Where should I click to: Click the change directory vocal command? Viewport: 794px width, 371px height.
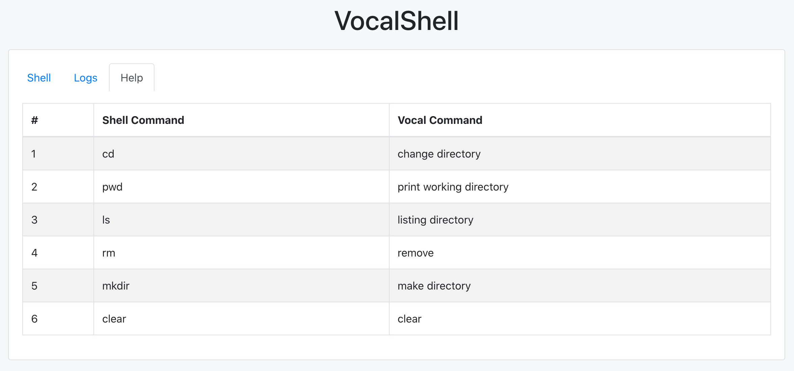point(439,154)
